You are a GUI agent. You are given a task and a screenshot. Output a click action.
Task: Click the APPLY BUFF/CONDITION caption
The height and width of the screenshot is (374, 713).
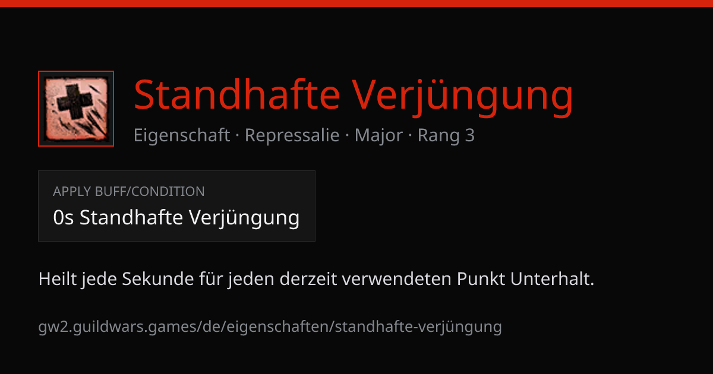point(129,192)
